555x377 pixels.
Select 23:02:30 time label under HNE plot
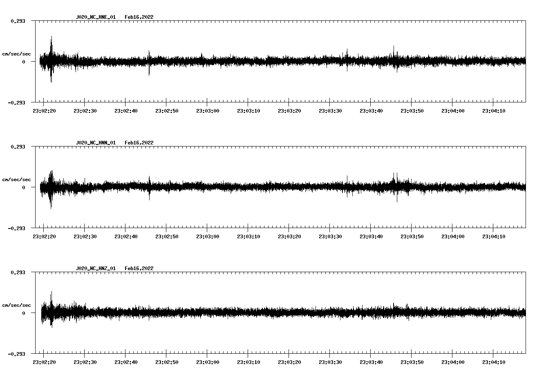pos(85,111)
